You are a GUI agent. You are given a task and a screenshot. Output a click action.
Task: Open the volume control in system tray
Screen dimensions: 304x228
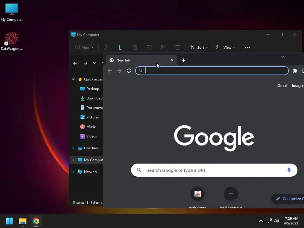(x=276, y=221)
